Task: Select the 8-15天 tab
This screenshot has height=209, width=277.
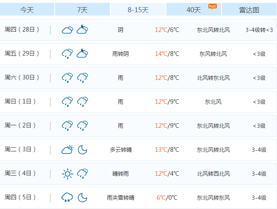Action: tap(138, 10)
